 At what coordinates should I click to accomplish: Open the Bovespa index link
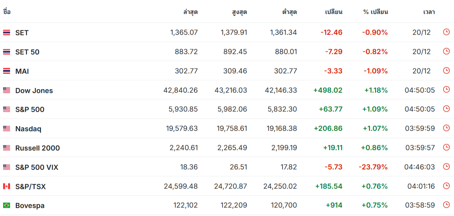(30, 206)
